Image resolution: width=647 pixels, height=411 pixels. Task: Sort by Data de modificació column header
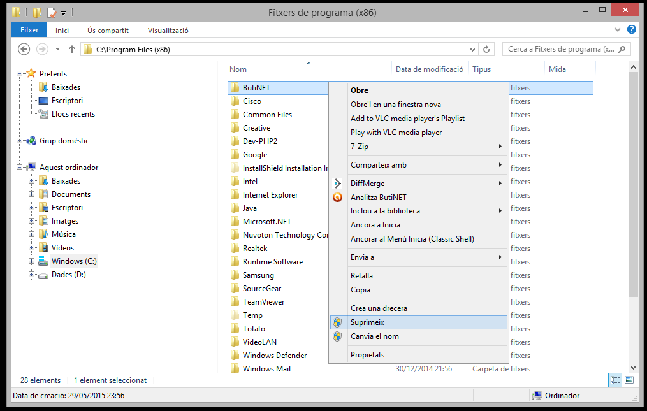(430, 69)
